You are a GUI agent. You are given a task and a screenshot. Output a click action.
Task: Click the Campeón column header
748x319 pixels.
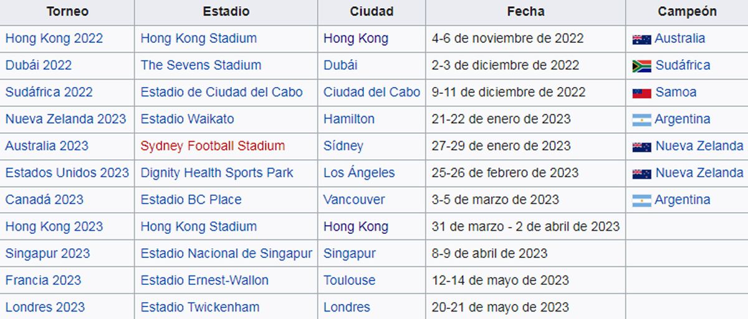687,12
